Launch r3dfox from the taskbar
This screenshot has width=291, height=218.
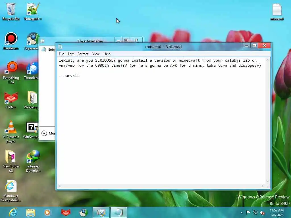[66, 212]
